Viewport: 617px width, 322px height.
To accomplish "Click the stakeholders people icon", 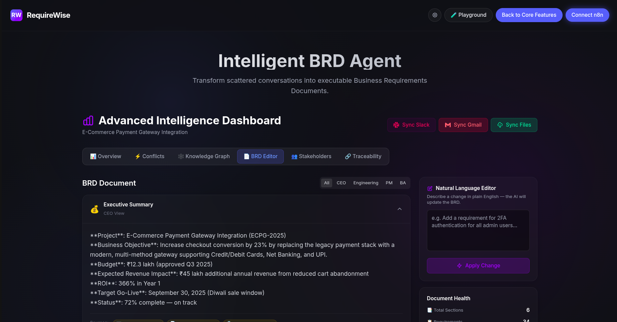I will 294,156.
